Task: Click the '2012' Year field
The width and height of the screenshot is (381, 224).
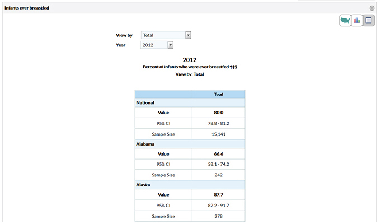Action: coord(157,45)
